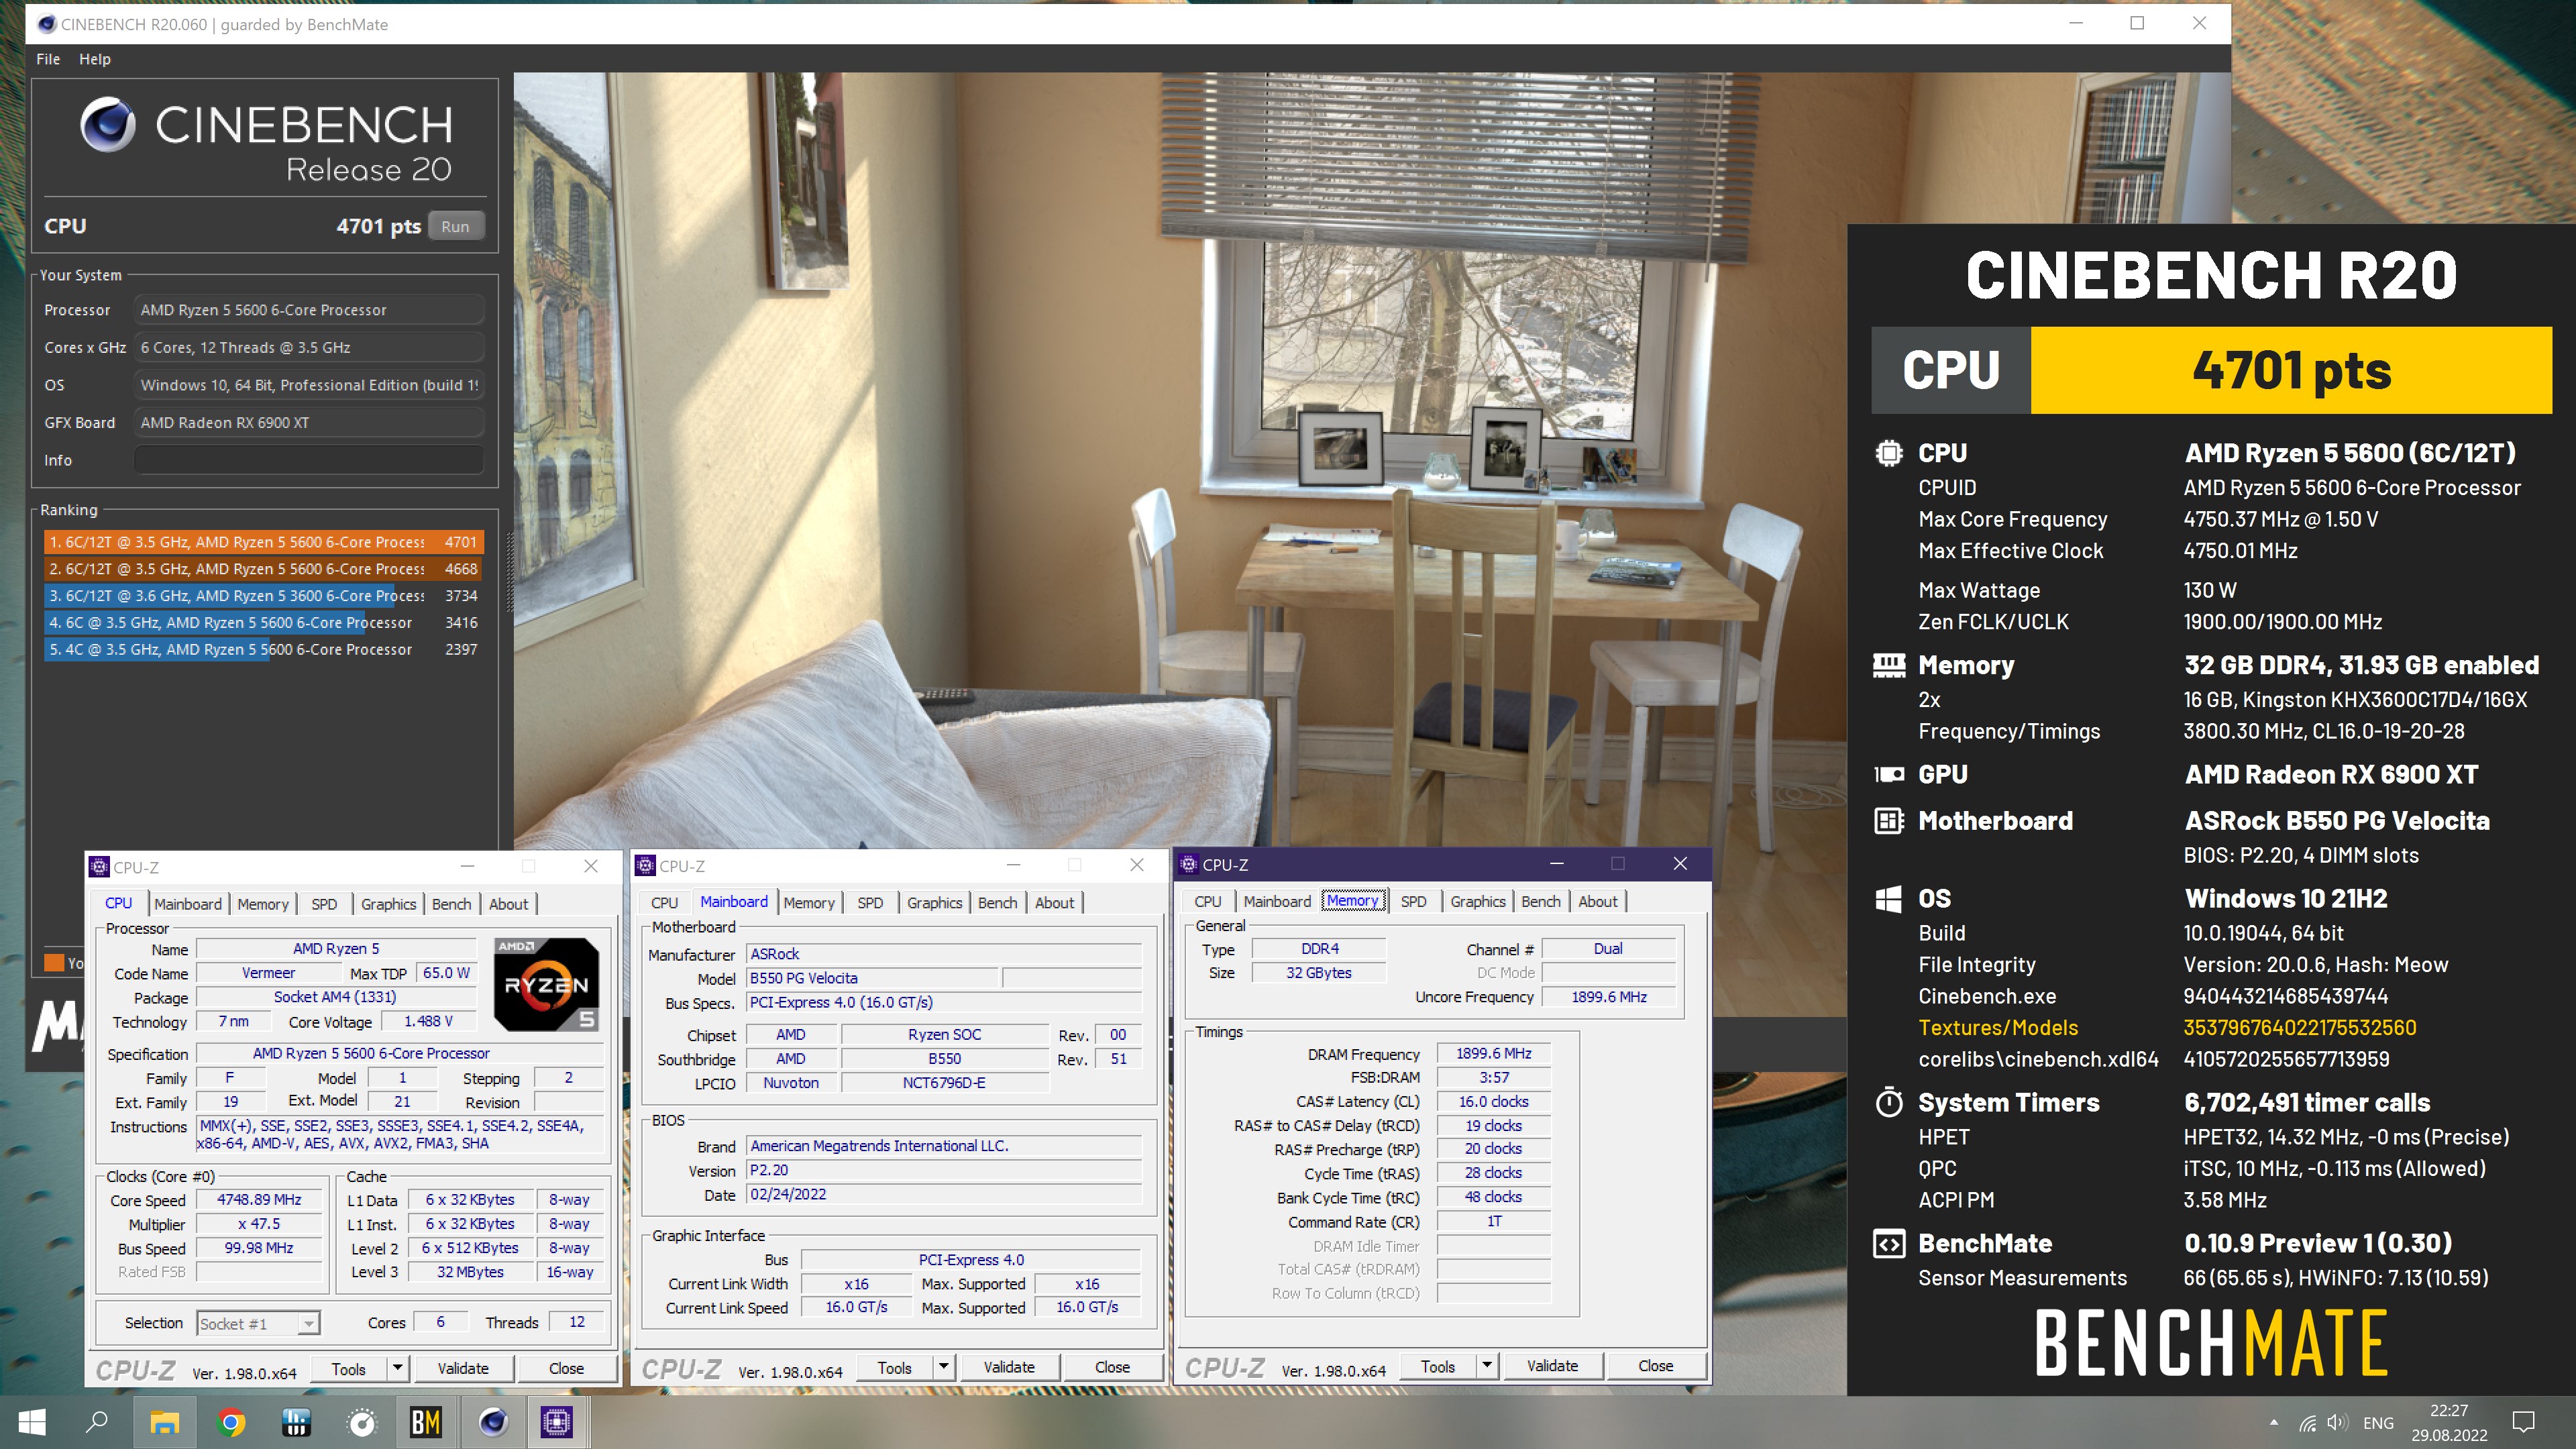Click Tools button in CPU-Z Memory window
The height and width of the screenshot is (1449, 2576).
tap(1438, 1366)
